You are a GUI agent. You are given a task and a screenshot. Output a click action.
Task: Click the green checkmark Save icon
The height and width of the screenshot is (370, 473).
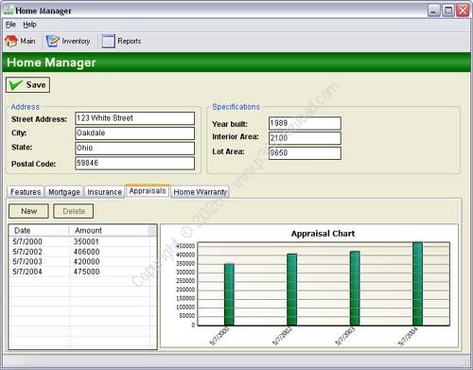point(16,85)
